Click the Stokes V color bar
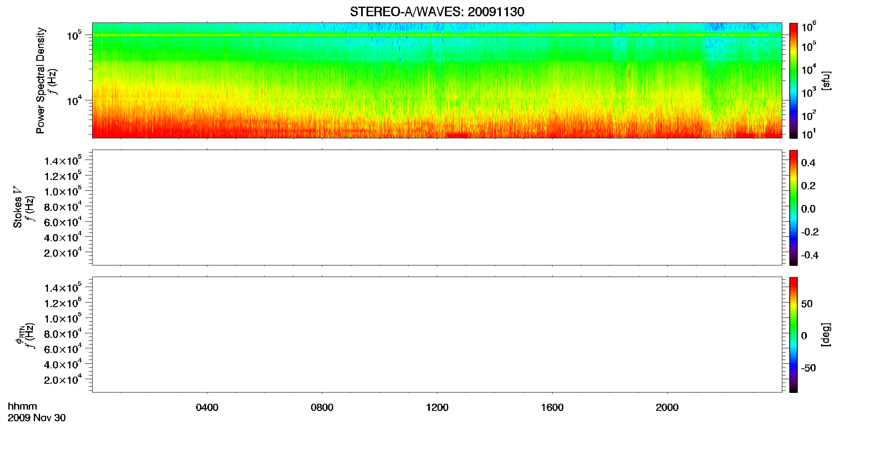874x450 pixels. pos(793,207)
